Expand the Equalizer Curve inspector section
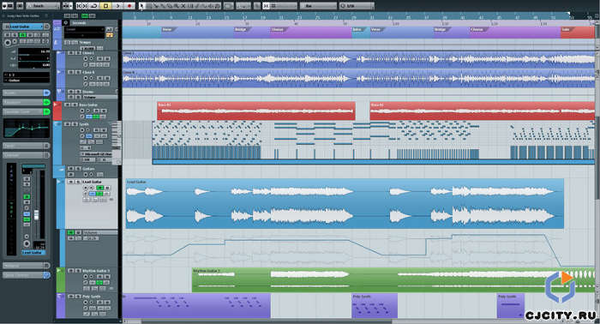 pyautogui.click(x=23, y=111)
